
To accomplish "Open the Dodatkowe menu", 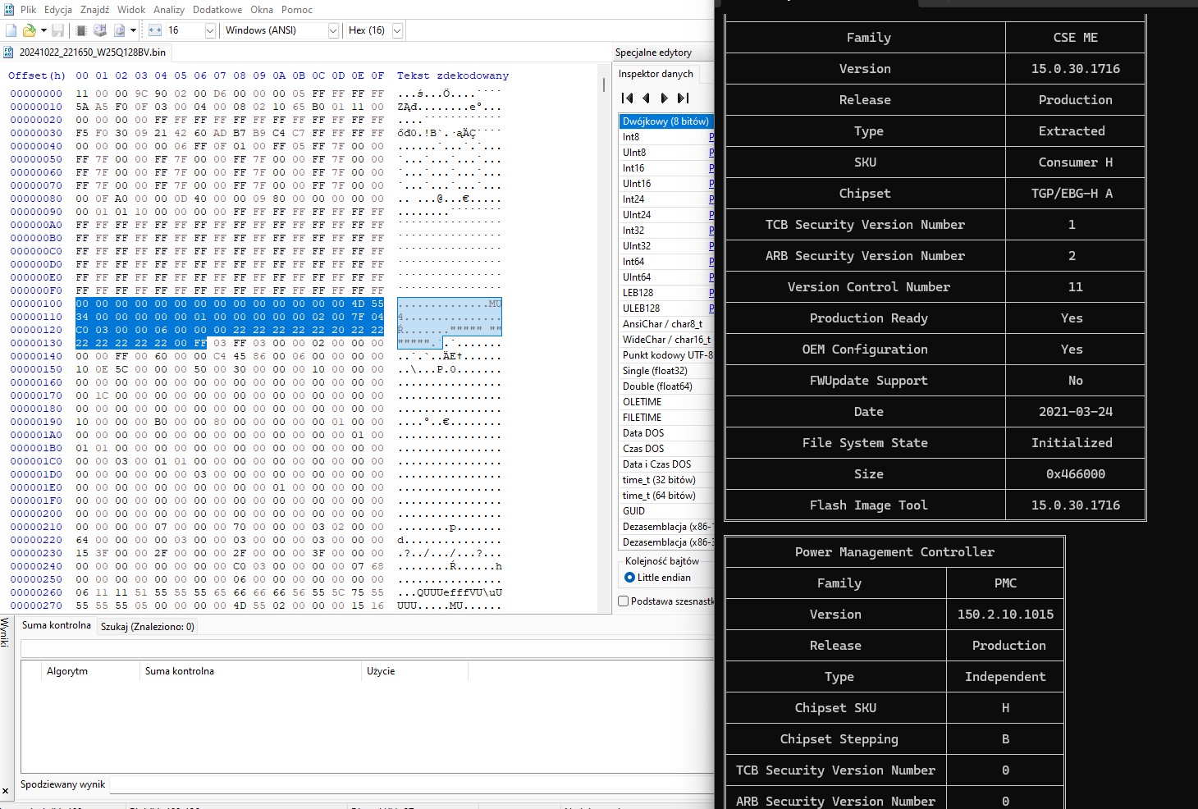I will point(217,10).
